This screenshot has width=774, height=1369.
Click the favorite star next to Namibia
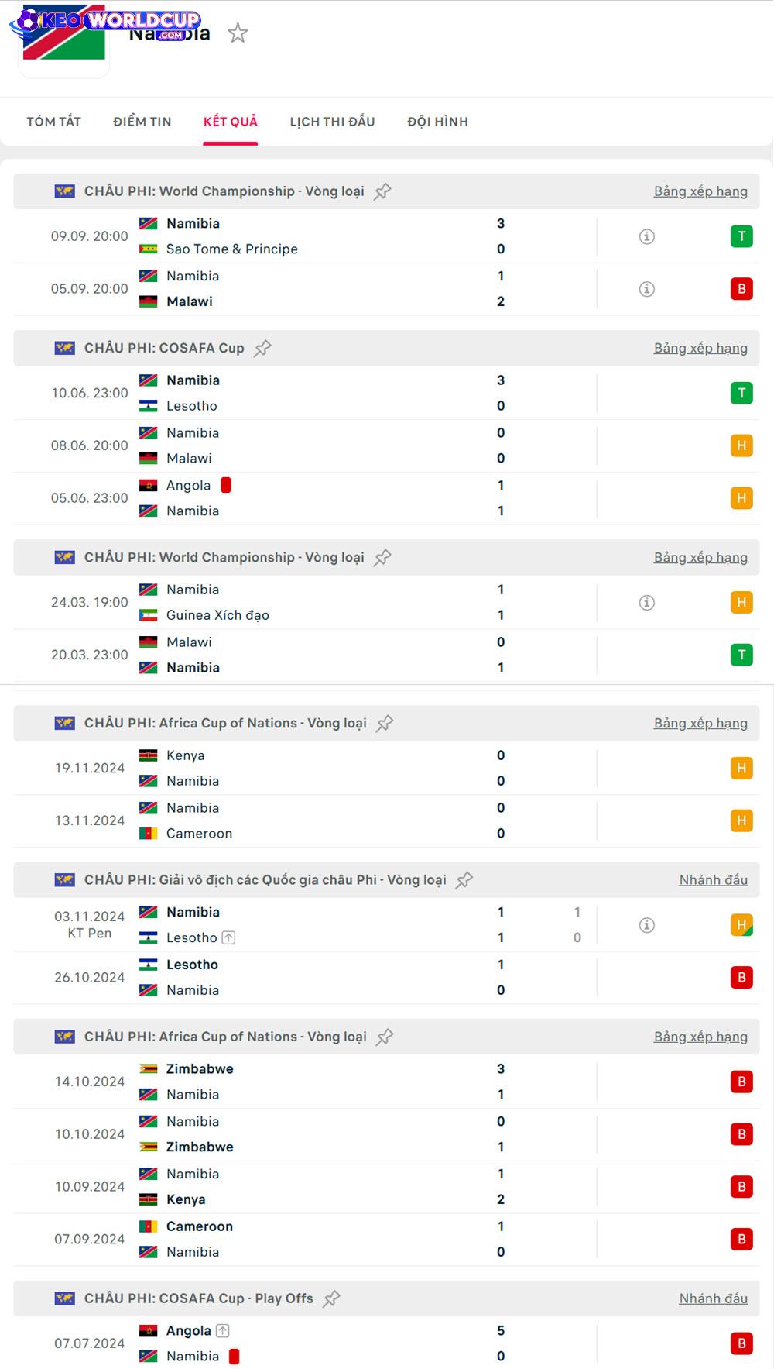click(238, 33)
